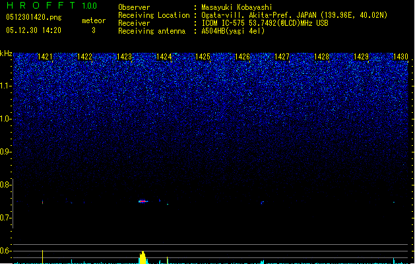Click the 0.6 kHz frequency axis label
The image size is (415, 264).
(x=5, y=251)
